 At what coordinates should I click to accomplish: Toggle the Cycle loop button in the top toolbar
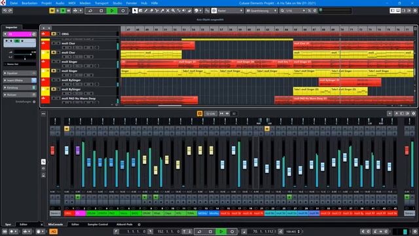[x=90, y=10]
